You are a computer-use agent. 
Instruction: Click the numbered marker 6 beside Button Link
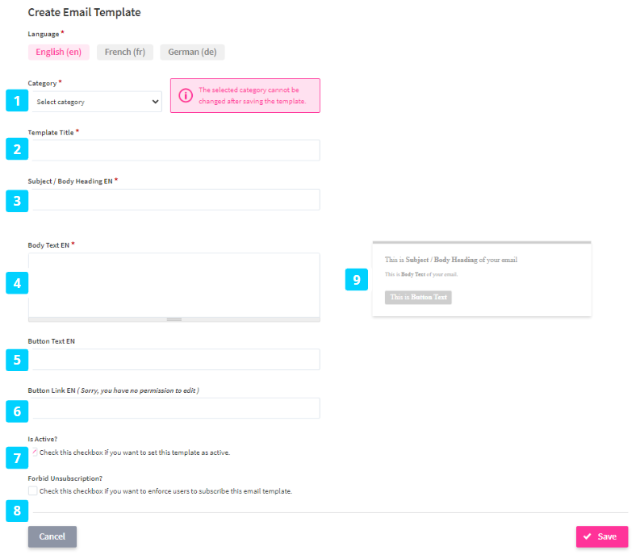[x=17, y=411]
